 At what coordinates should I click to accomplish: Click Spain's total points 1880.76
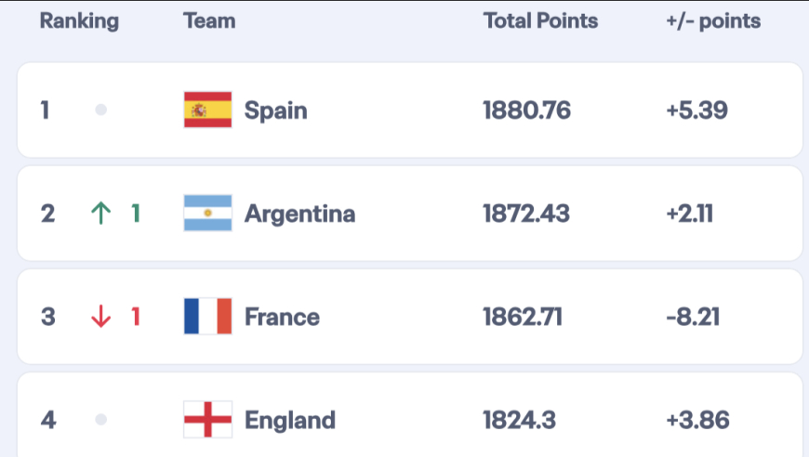[526, 111]
